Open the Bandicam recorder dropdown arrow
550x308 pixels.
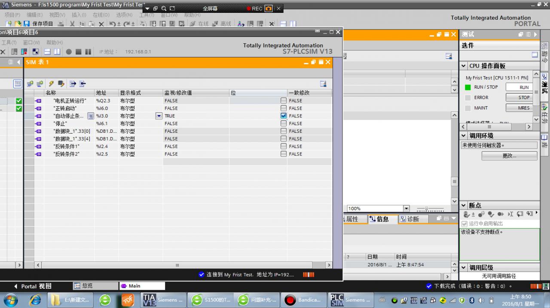point(147,9)
